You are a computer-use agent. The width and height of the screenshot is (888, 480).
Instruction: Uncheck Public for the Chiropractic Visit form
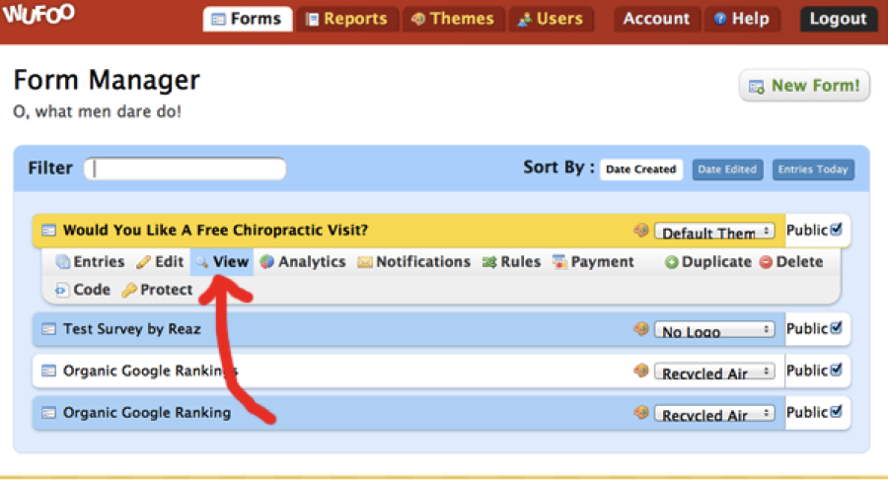pyautogui.click(x=837, y=230)
